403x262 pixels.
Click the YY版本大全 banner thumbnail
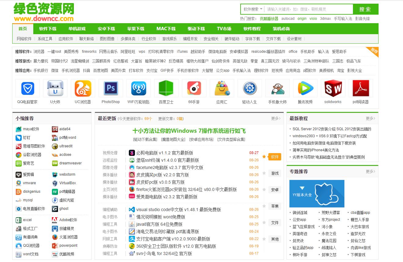click(x=317, y=194)
